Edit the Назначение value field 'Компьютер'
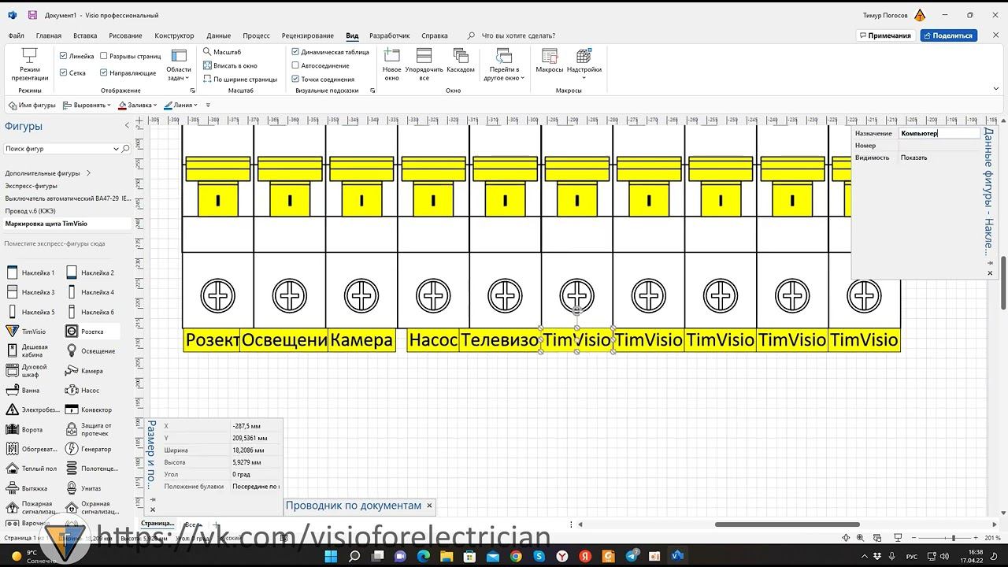 [939, 133]
